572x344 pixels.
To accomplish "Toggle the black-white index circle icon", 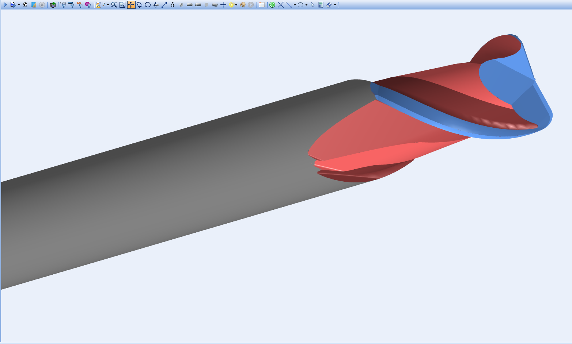I will (x=25, y=5).
